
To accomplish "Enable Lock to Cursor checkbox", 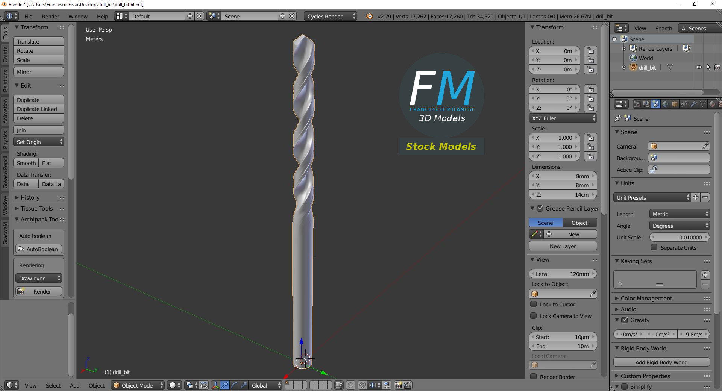I will [x=534, y=304].
